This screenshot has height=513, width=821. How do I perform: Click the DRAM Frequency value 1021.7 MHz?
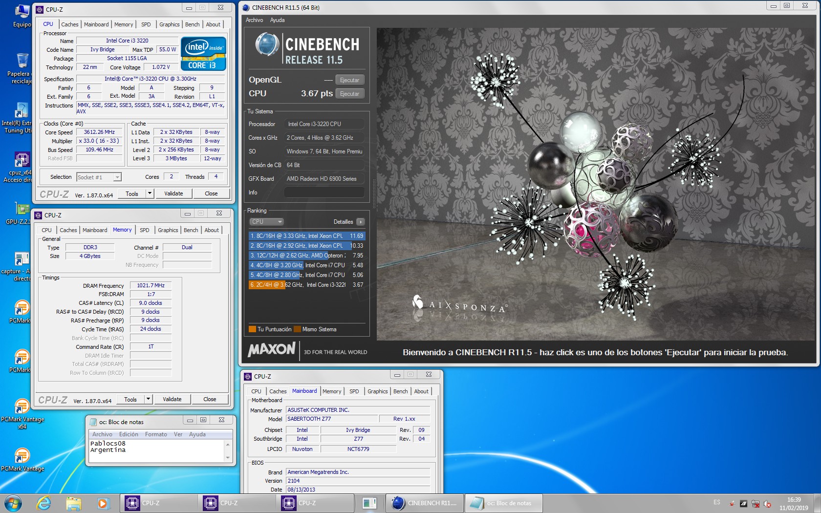pyautogui.click(x=151, y=285)
